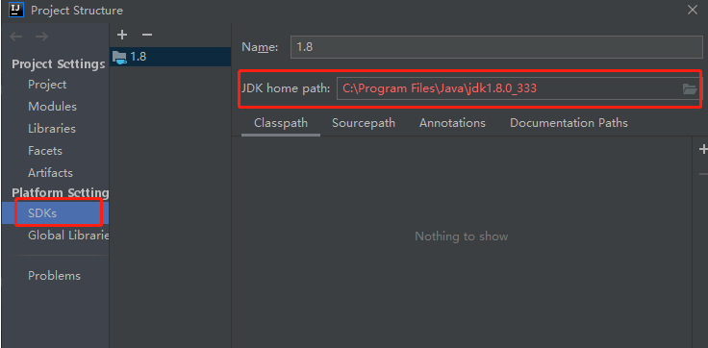Switch to Classpath tab
Image resolution: width=708 pixels, height=348 pixels.
281,123
